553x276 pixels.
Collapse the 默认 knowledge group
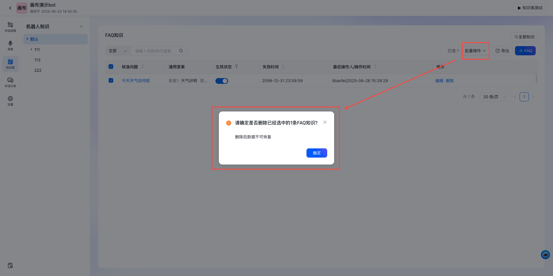coord(28,39)
